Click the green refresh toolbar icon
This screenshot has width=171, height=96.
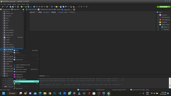coord(22,7)
